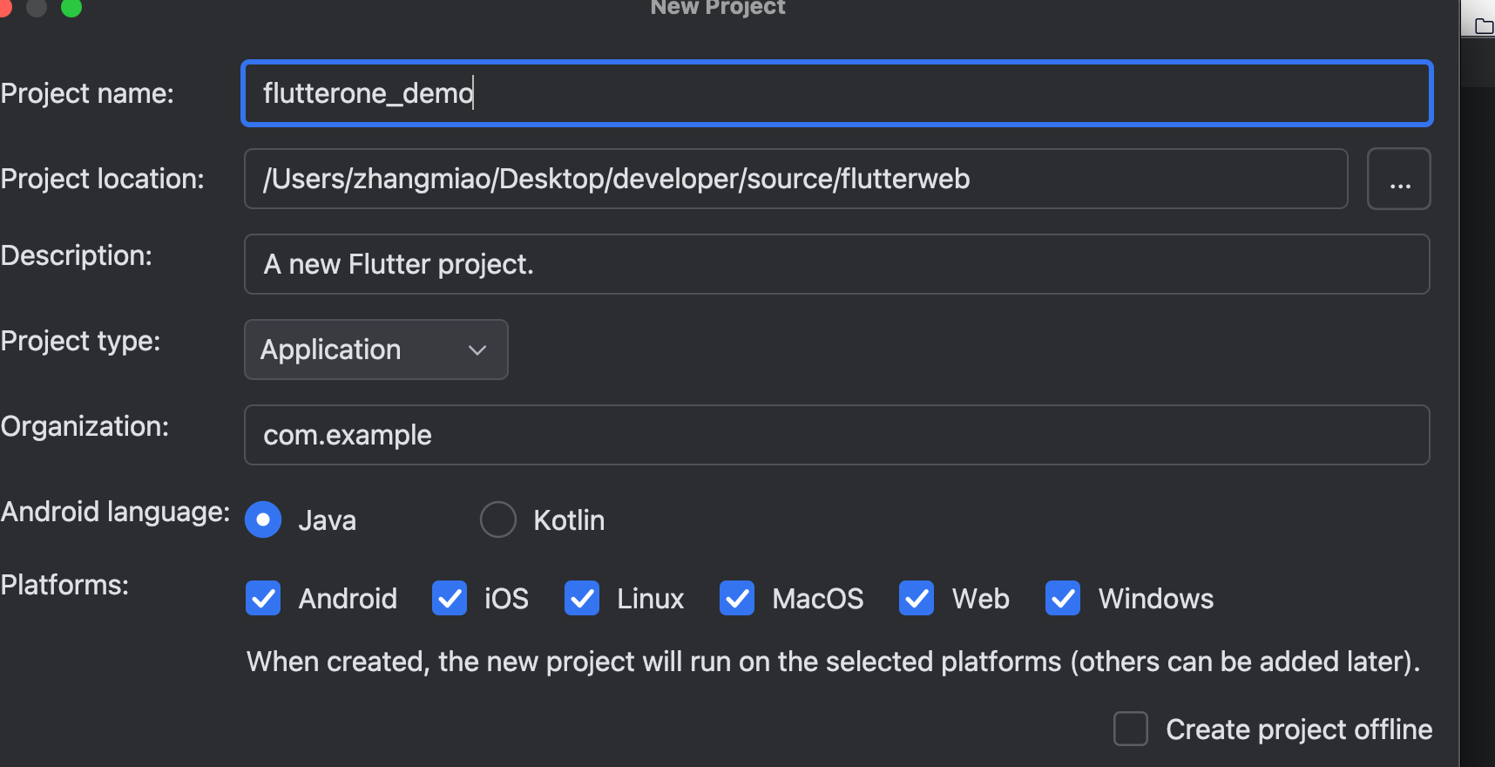Click the platforms note about selected platforms
The image size is (1495, 767).
click(x=833, y=662)
